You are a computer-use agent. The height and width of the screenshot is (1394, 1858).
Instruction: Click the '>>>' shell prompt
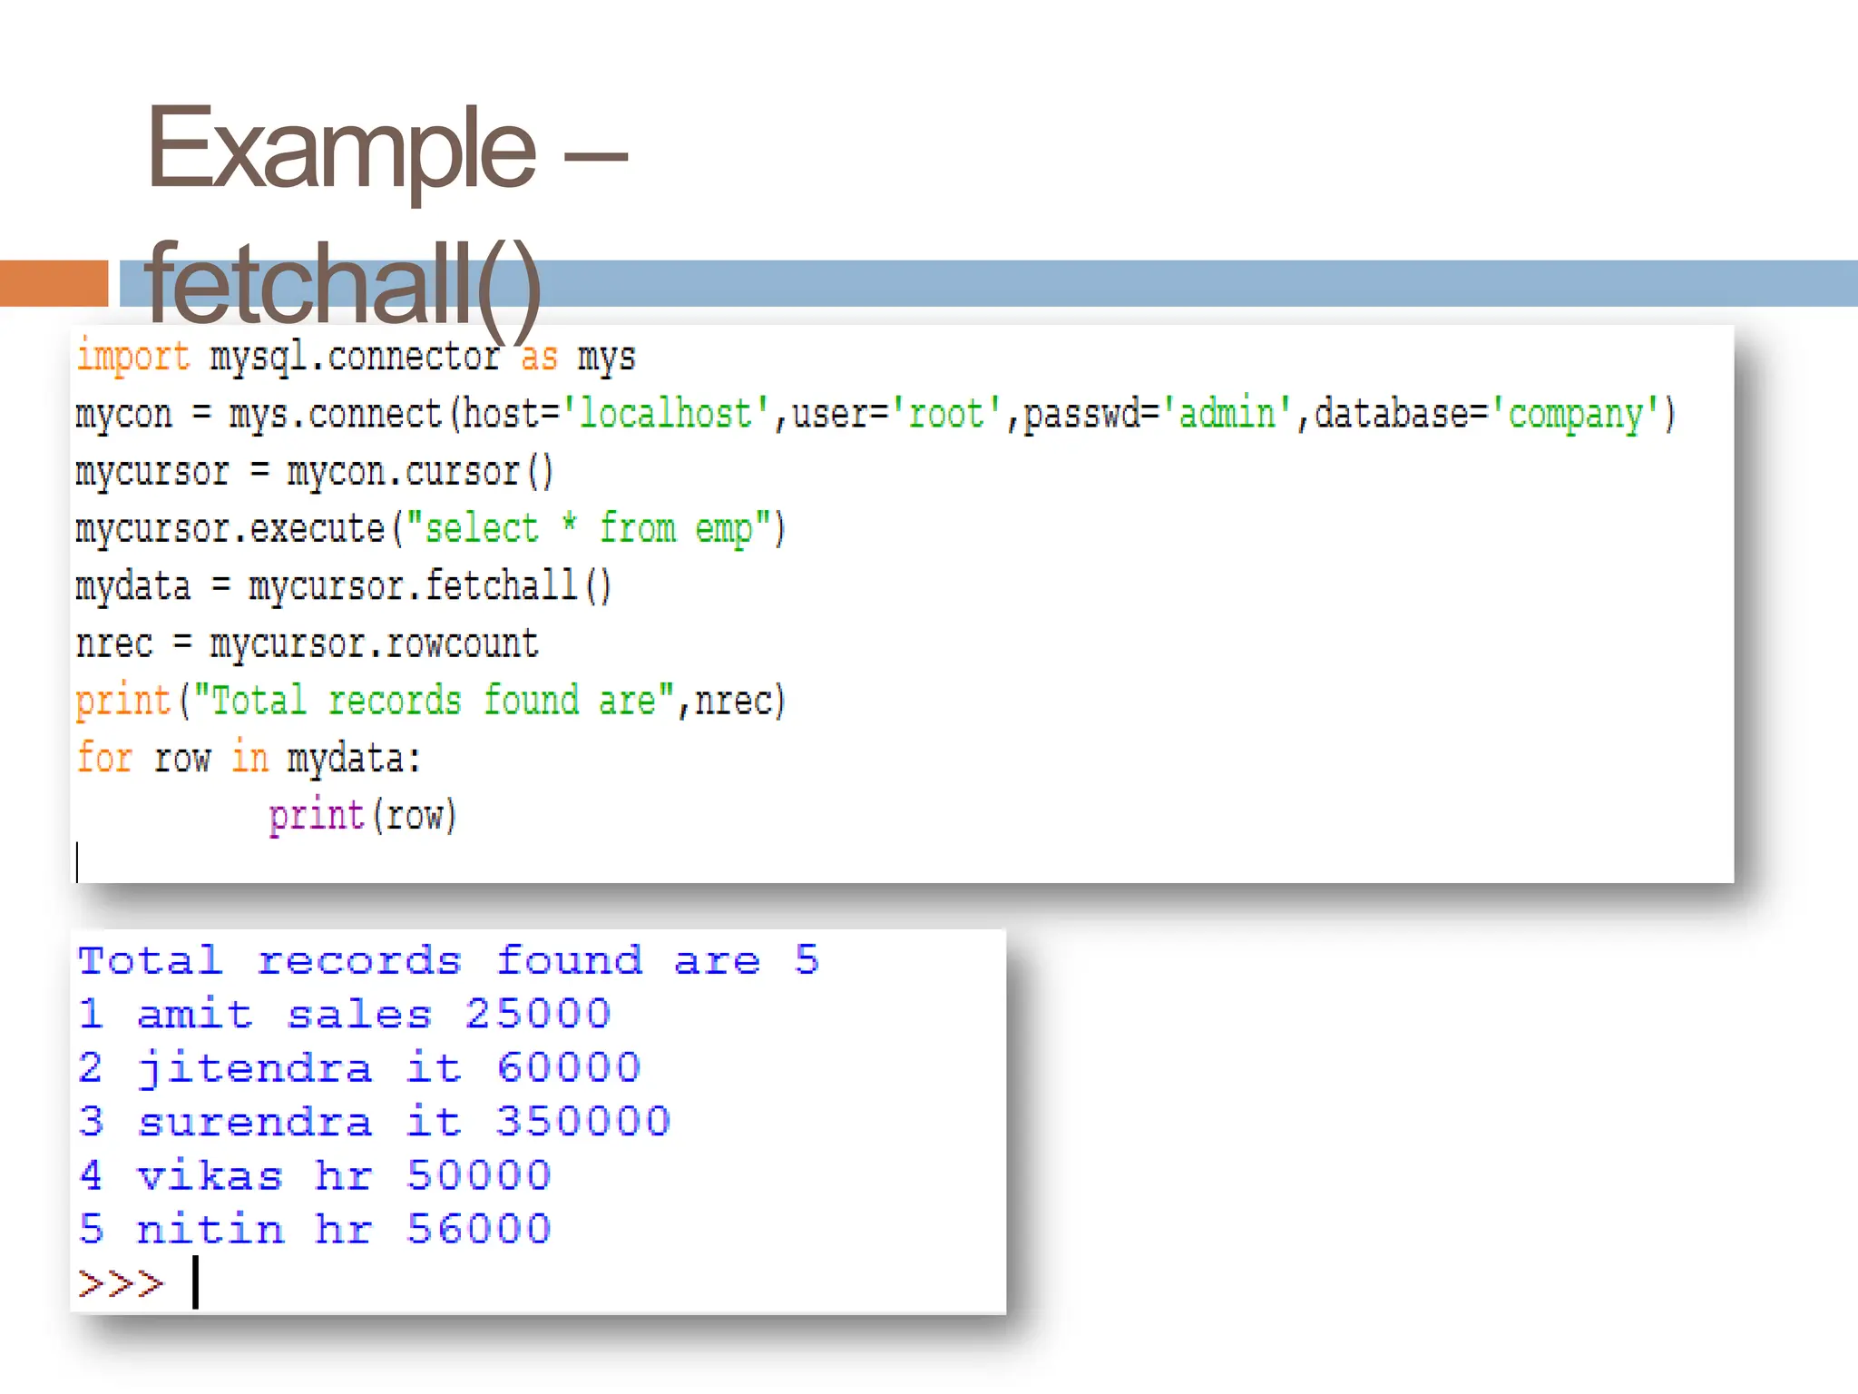click(122, 1283)
